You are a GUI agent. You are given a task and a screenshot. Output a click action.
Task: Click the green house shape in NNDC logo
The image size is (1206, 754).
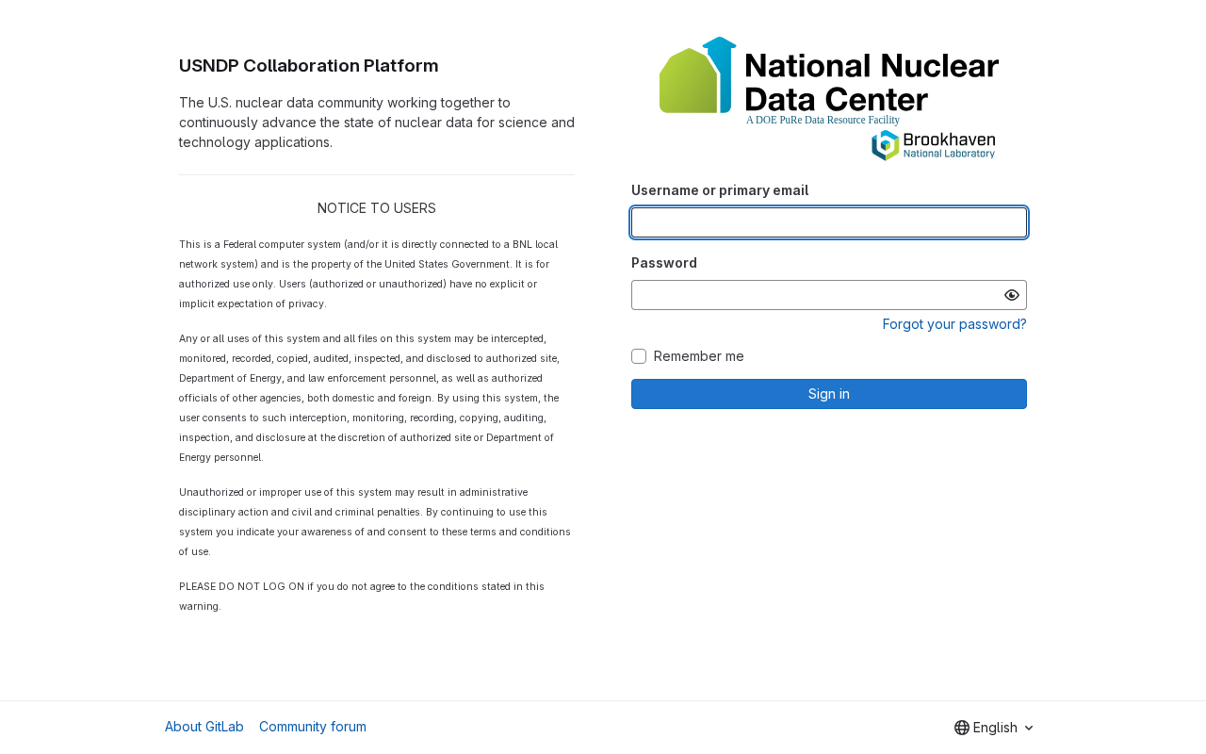[x=688, y=83]
